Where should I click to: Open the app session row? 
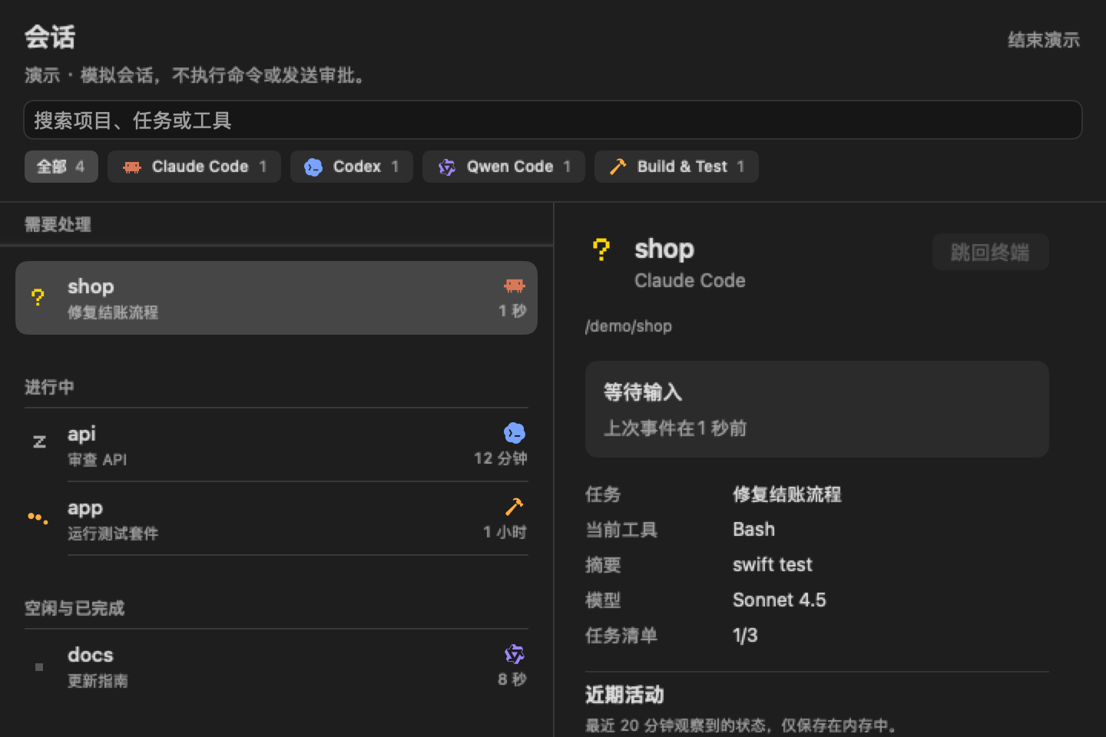pyautogui.click(x=276, y=519)
